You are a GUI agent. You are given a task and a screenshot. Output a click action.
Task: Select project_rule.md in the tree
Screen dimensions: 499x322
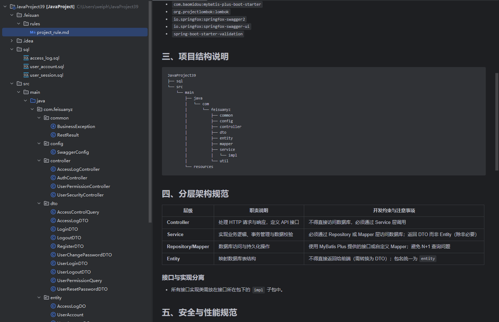coord(75,32)
